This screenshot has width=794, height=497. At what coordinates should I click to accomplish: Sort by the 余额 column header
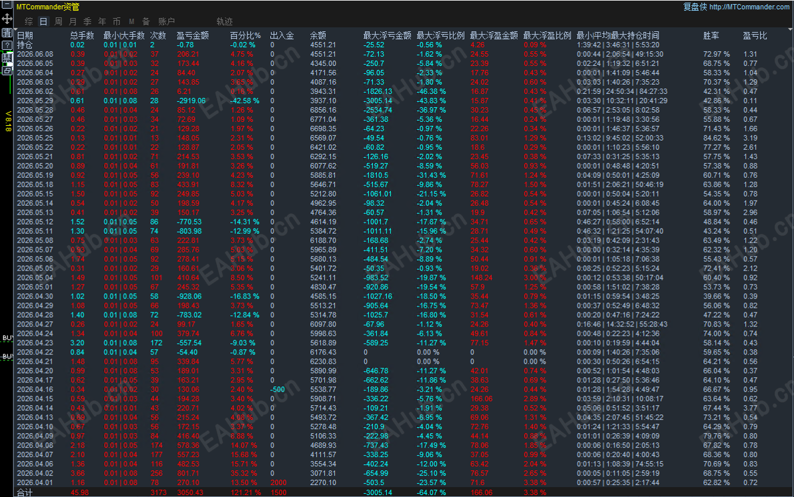coord(318,35)
